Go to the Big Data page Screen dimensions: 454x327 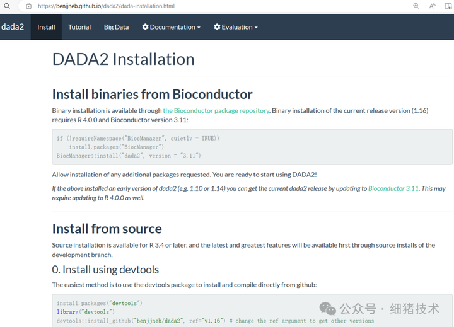(116, 27)
